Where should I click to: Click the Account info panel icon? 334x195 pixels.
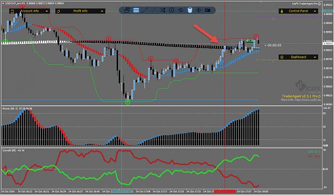point(12,11)
